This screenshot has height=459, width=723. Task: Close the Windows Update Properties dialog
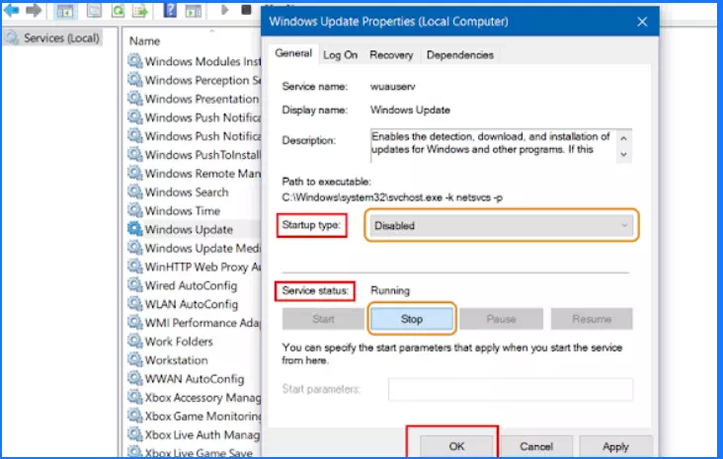(642, 22)
